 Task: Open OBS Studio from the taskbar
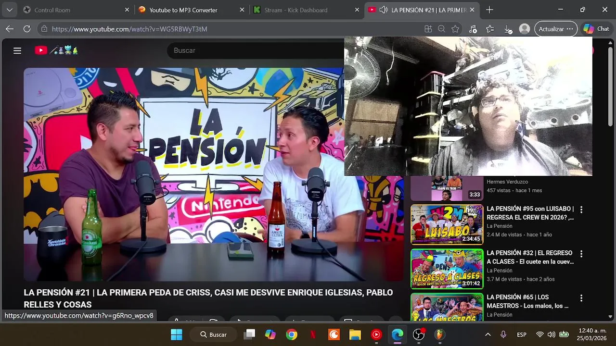pos(419,334)
